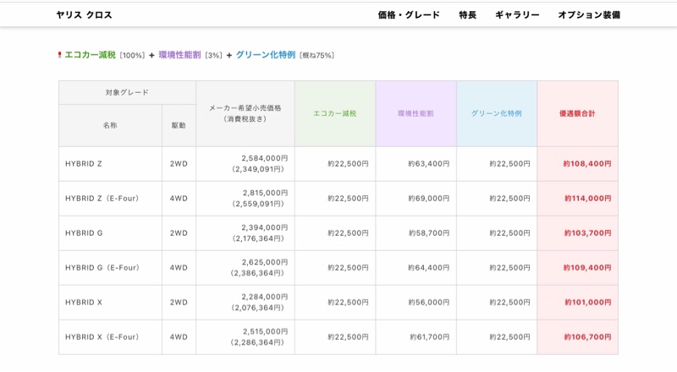This screenshot has height=372, width=677.
Task: Click the red exclamation mark icon
Action: click(59, 55)
